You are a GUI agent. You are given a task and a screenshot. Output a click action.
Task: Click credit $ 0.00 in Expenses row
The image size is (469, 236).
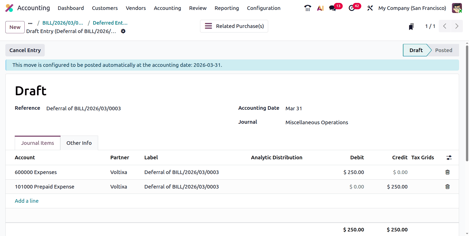(400, 172)
